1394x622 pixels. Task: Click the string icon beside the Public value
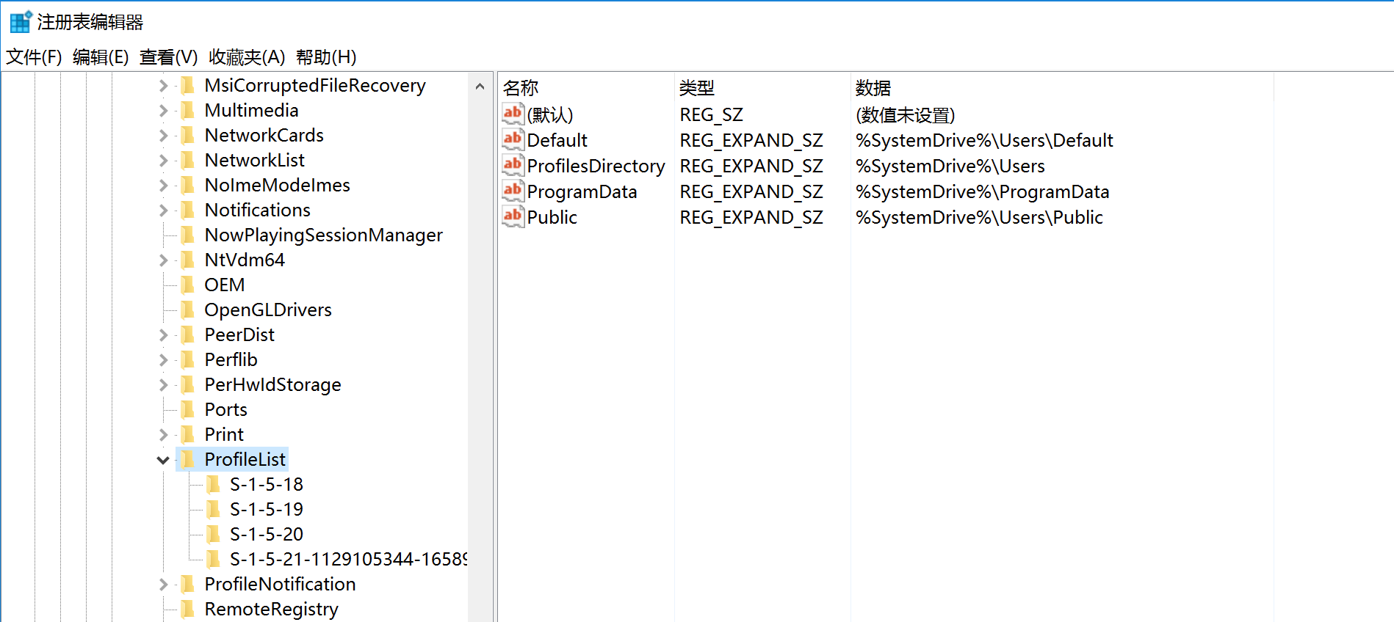[513, 217]
